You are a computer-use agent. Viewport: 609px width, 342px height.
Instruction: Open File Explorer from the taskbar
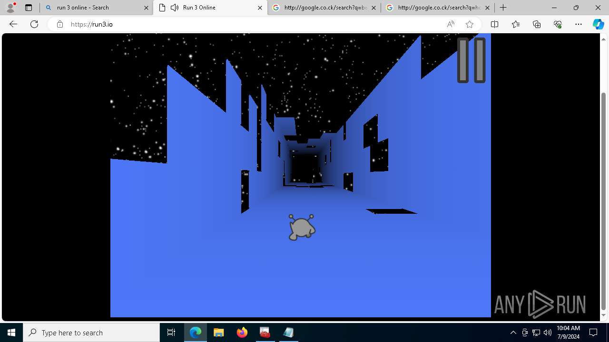coord(218,332)
